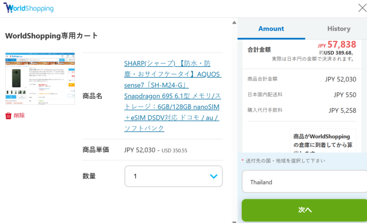Open the product screenshot thumbnail
The image size is (367, 223).
(x=40, y=79)
